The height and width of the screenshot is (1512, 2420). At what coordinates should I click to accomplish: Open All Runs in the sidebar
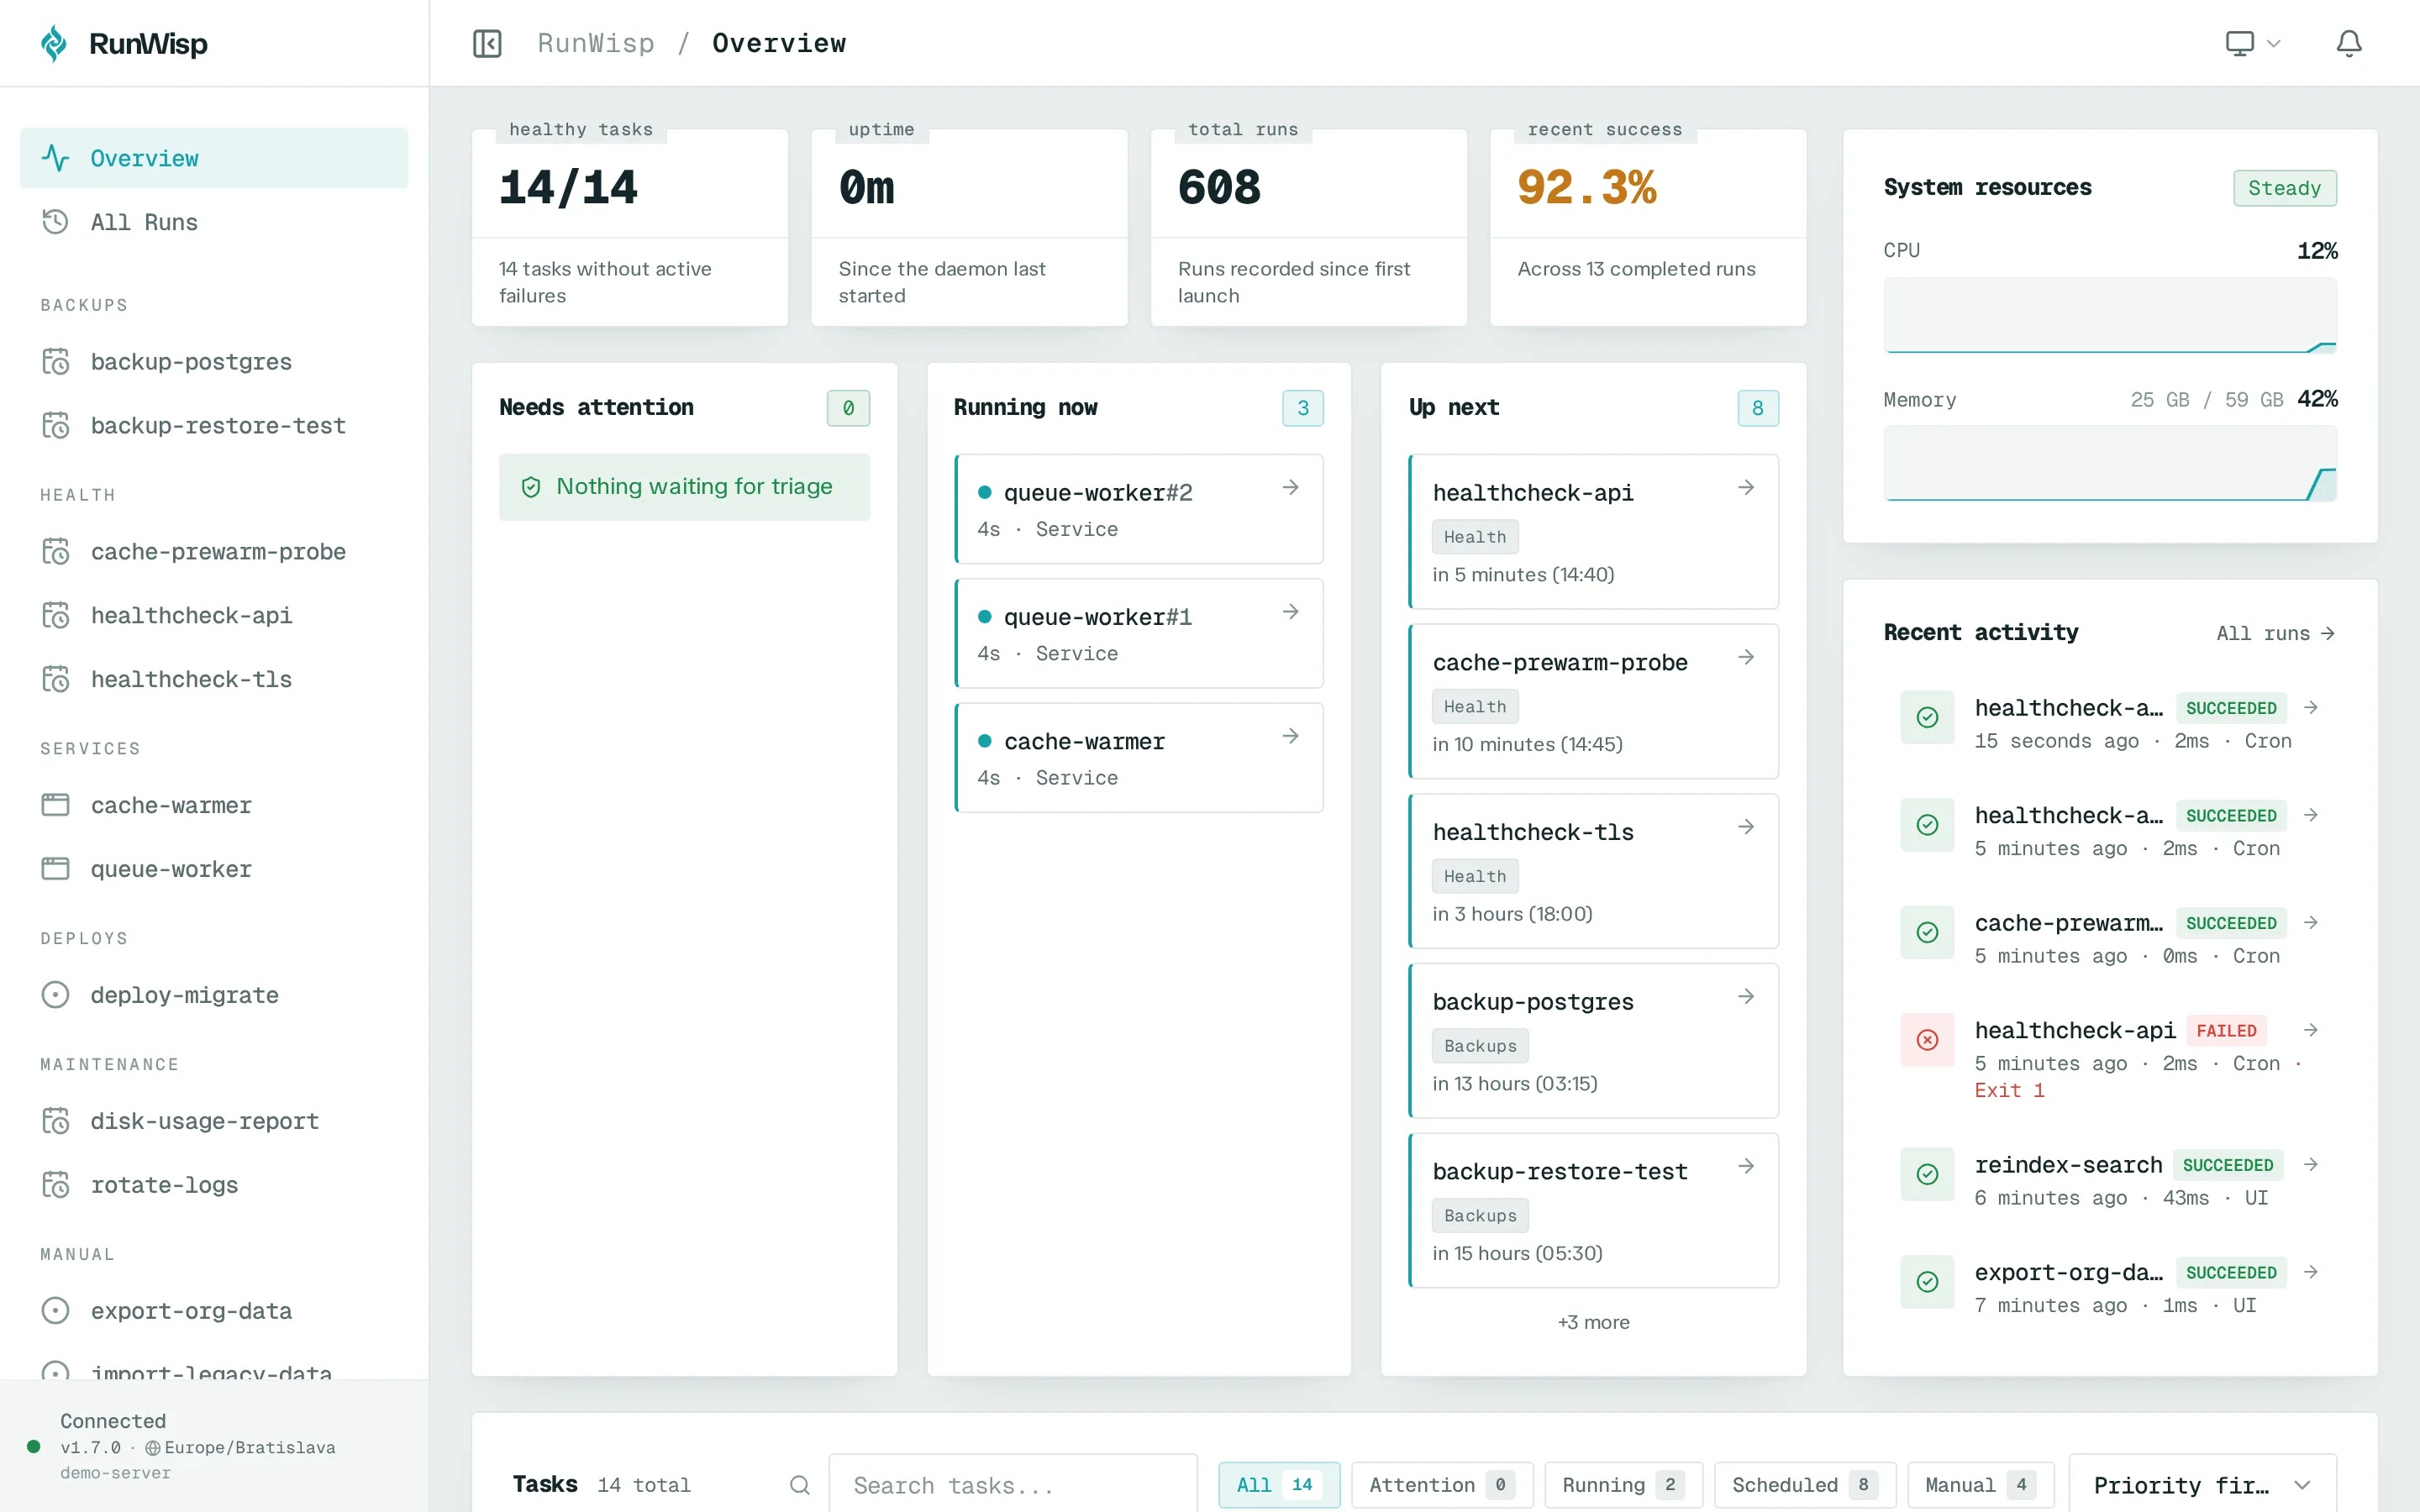214,222
